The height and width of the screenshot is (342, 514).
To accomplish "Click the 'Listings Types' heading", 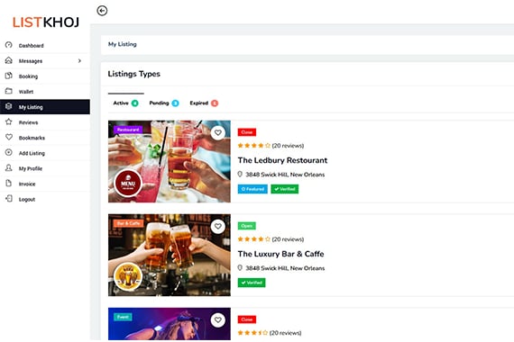I will click(x=134, y=74).
